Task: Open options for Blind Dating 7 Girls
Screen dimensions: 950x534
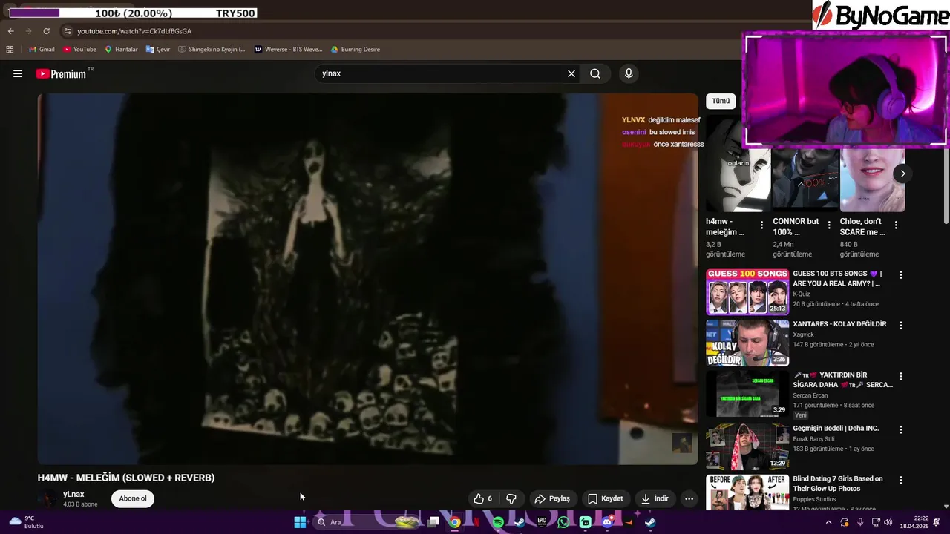Action: click(x=901, y=481)
